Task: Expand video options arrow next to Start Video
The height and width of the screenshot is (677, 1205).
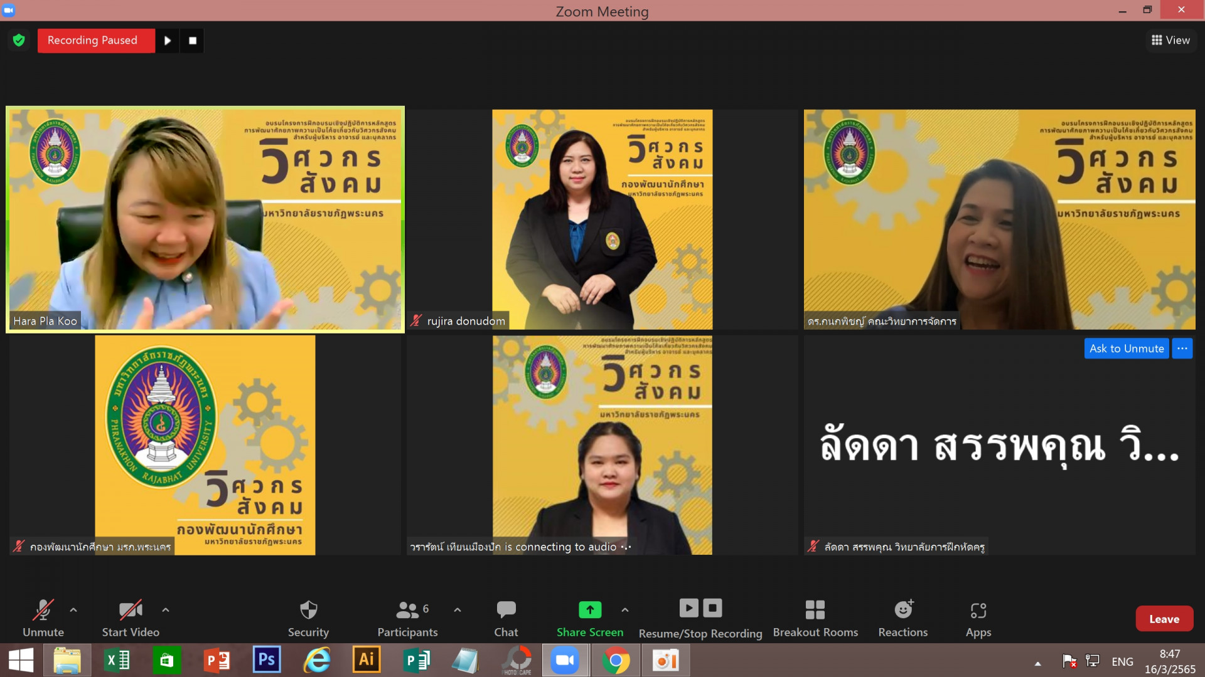Action: point(166,609)
